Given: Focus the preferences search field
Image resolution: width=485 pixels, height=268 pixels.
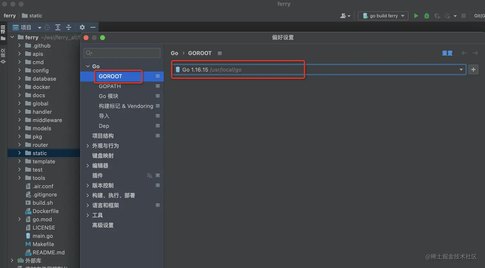Looking at the screenshot, I should pos(122,53).
